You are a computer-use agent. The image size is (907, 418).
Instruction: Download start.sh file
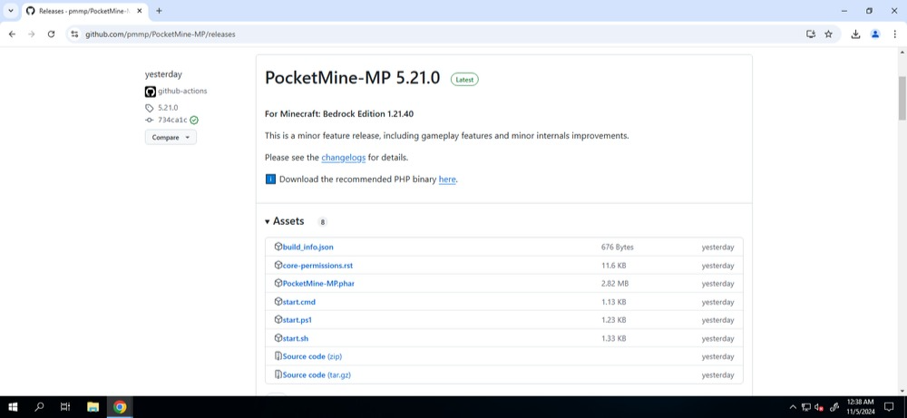[x=296, y=338]
